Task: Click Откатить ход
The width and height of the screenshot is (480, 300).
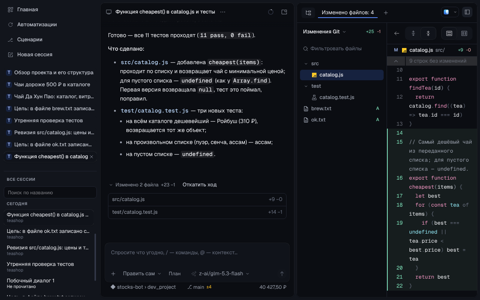Action: [x=199, y=184]
